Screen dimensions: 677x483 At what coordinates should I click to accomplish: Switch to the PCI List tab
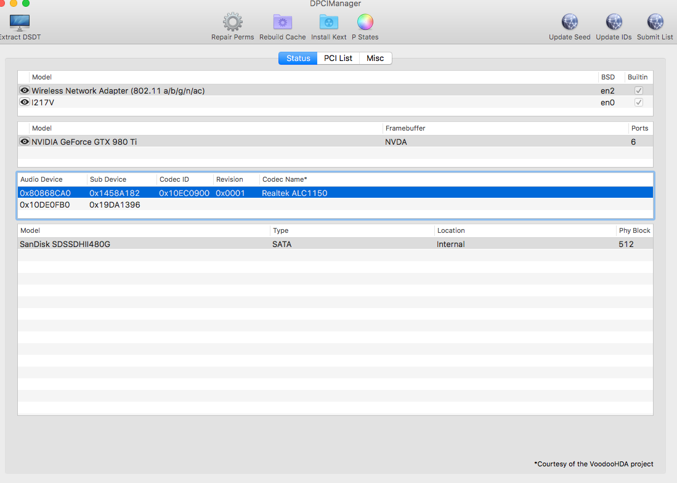tap(338, 59)
